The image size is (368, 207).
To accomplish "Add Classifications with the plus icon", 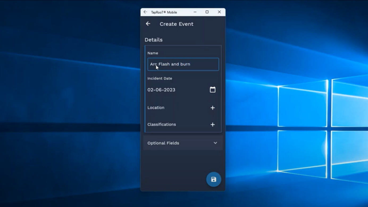I will point(212,124).
